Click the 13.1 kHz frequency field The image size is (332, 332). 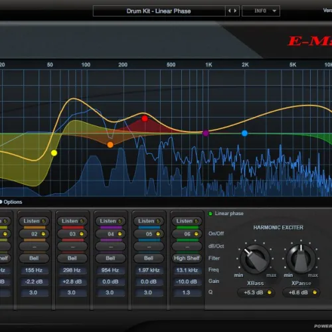point(187,270)
